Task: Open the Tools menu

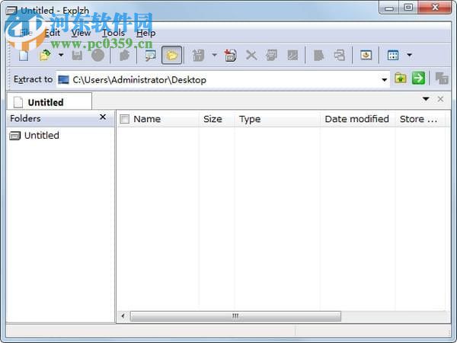Action: [113, 33]
